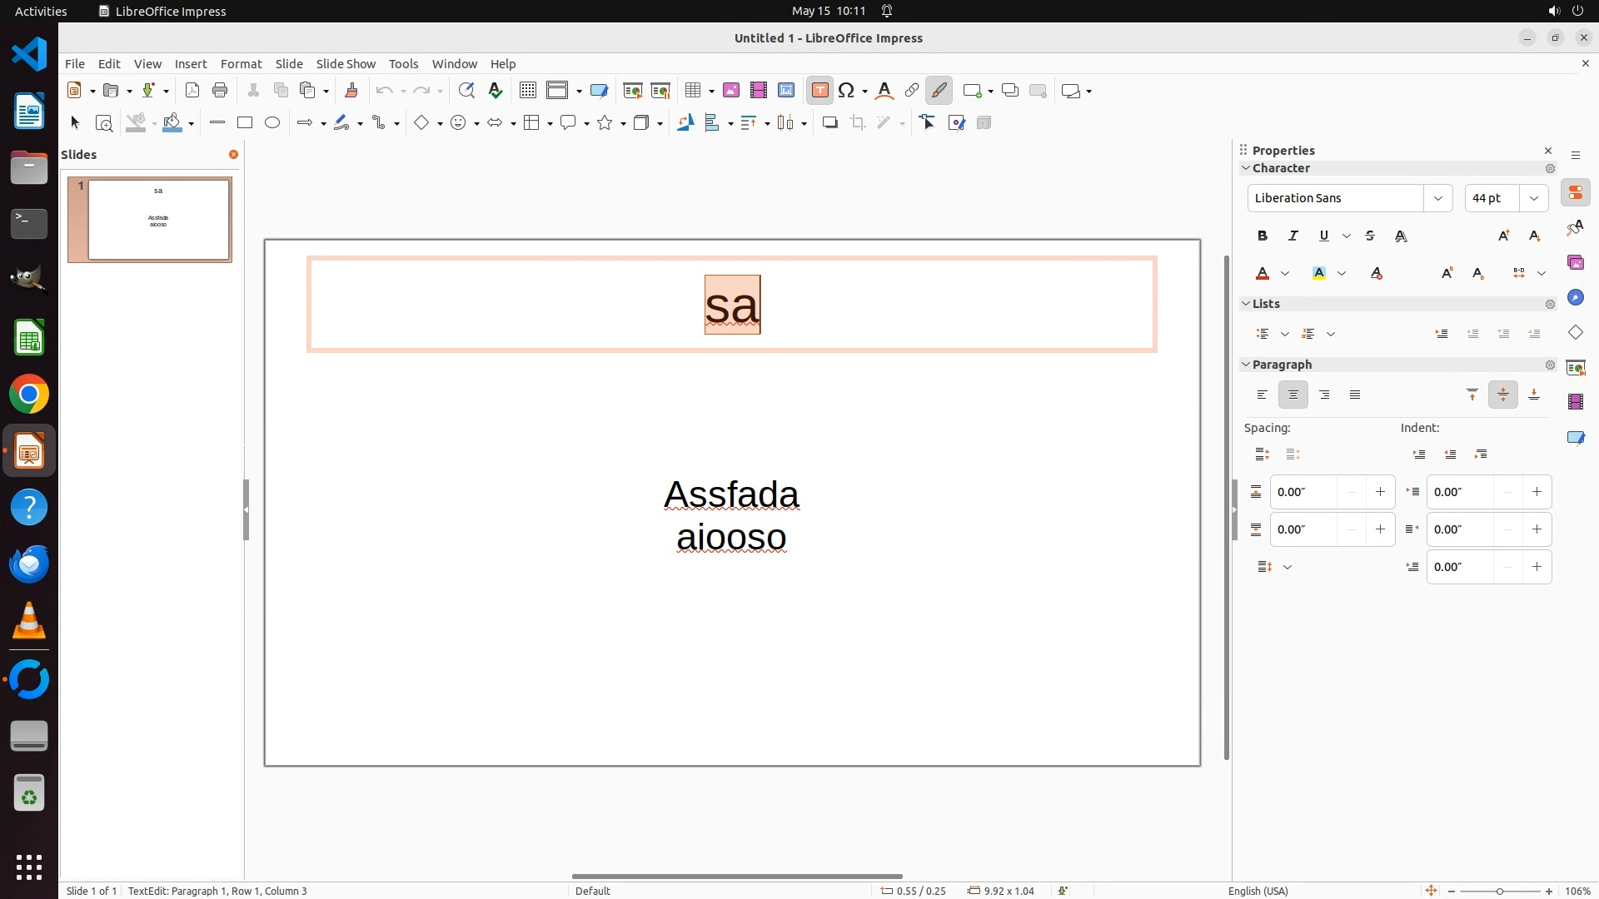Open the Fontwork text icon
The image size is (1599, 899).
884,91
